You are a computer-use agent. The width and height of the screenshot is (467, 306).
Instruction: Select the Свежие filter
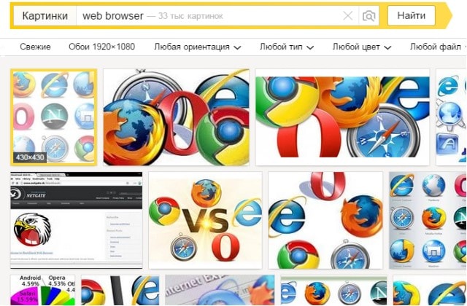point(35,47)
